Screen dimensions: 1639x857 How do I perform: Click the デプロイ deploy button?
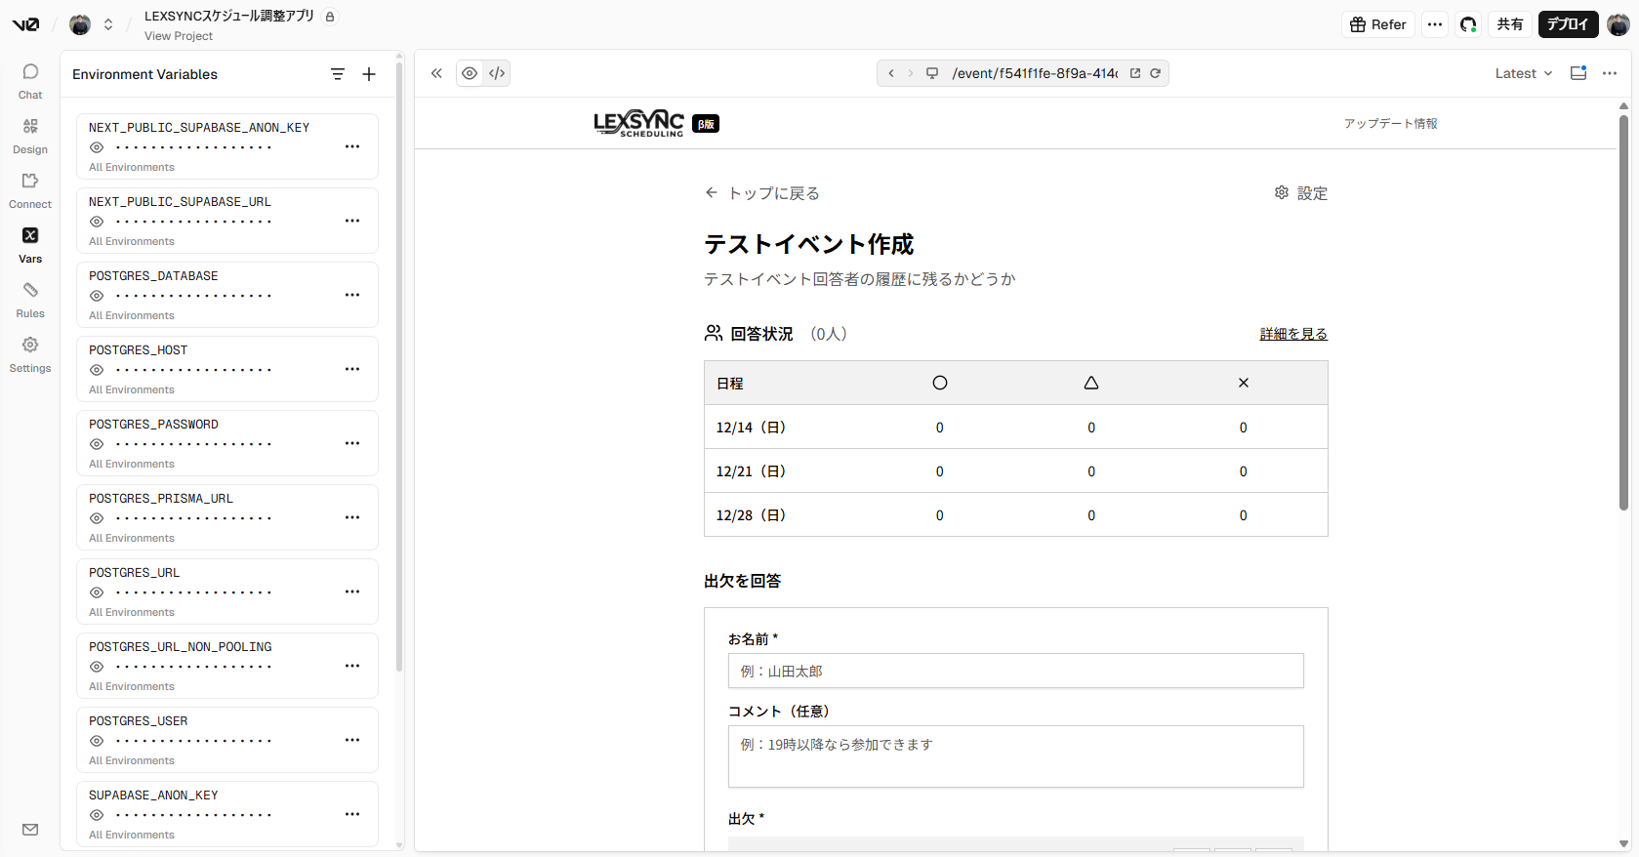1567,24
